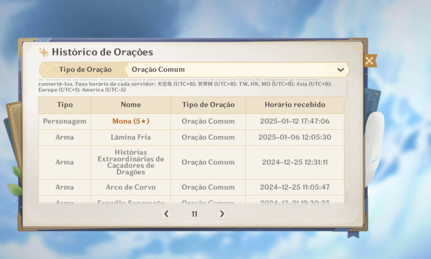Click the page number 11
The image size is (431, 259).
194,214
